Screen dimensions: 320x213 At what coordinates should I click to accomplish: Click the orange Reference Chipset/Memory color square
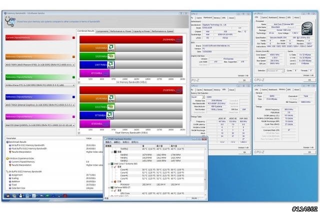click(73, 57)
